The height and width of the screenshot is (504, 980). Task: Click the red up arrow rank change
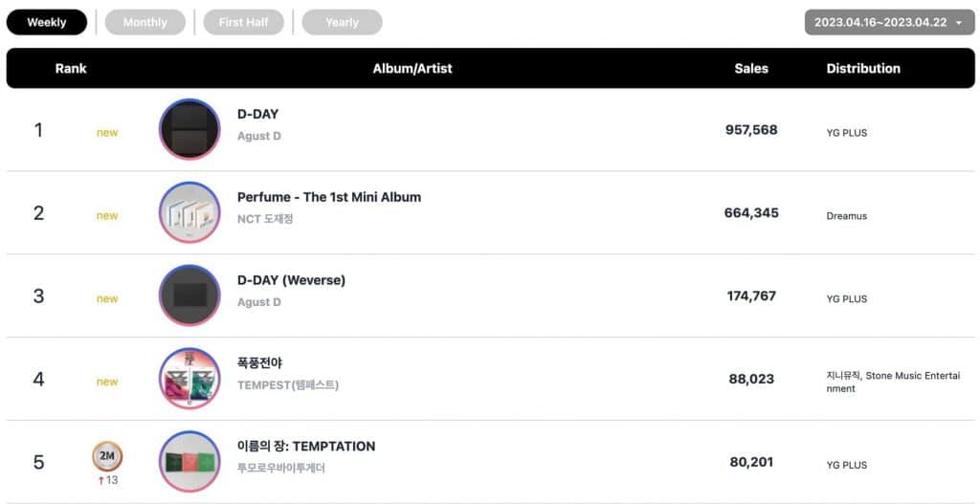point(100,480)
